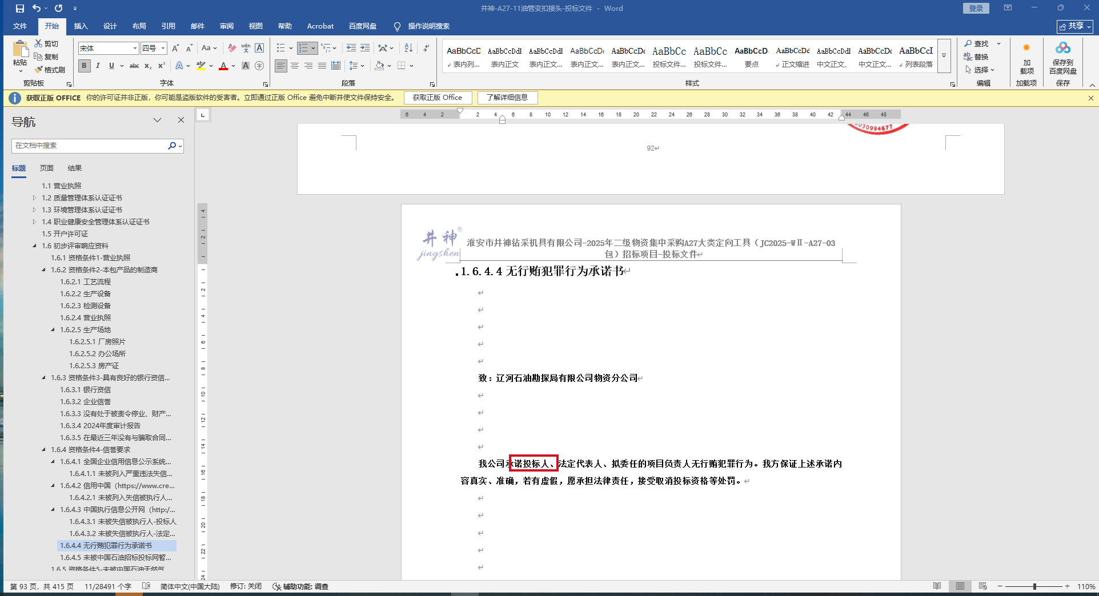Toggle italic formatting
This screenshot has width=1099, height=596.
[98, 66]
